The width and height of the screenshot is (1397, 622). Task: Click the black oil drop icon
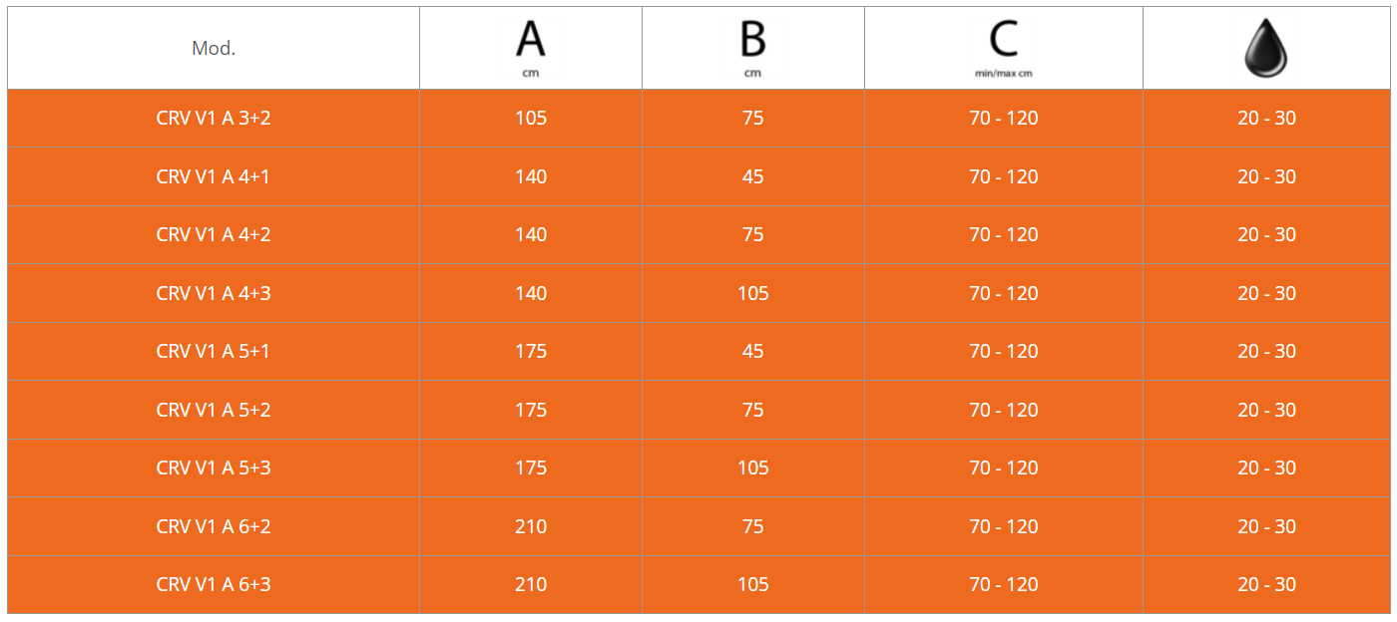pos(1265,48)
